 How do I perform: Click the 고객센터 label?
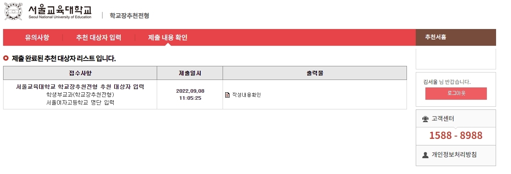[443, 119]
